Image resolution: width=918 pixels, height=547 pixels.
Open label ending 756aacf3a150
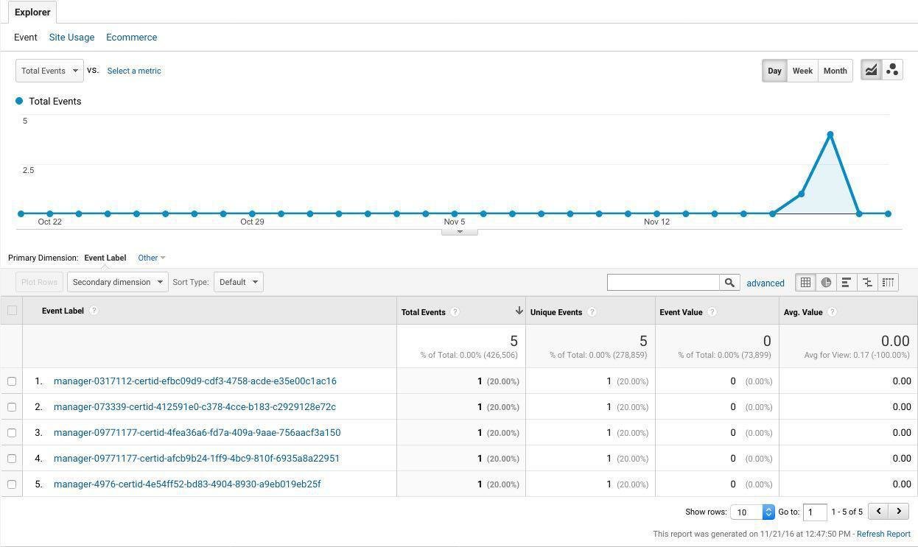tap(197, 433)
